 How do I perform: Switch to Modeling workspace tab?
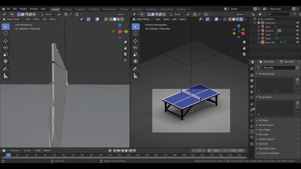(67, 9)
